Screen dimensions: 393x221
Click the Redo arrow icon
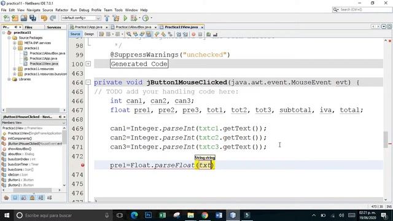pyautogui.click(x=53, y=18)
